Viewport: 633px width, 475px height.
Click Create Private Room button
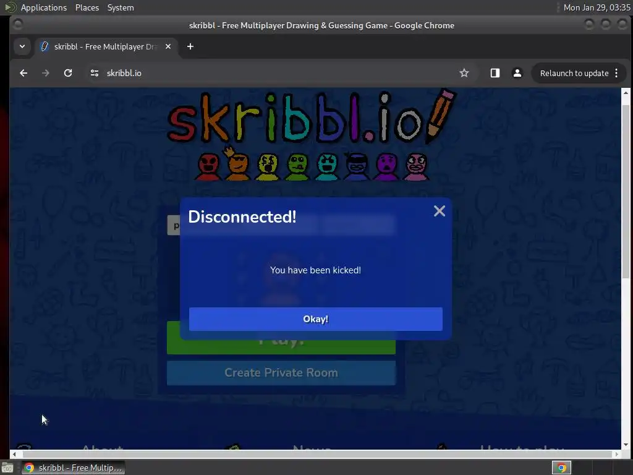pyautogui.click(x=281, y=372)
